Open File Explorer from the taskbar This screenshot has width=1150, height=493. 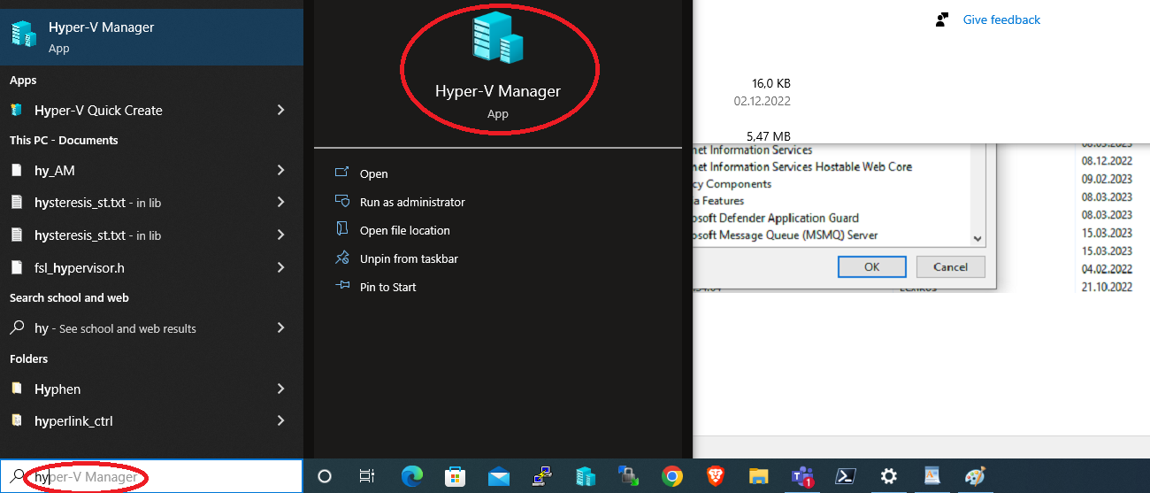tap(758, 477)
